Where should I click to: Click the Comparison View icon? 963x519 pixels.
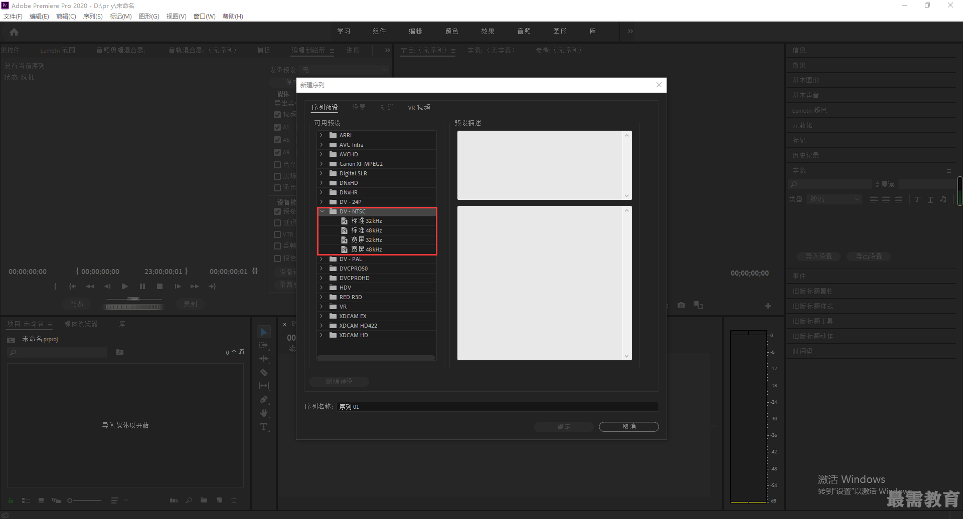[698, 305]
